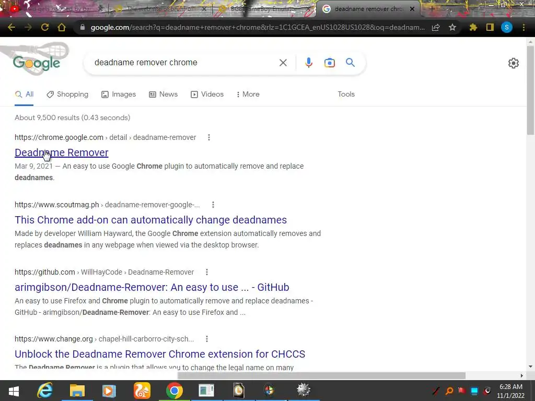
Task: Launch Internet Explorer from the taskbar
Action: [x=45, y=391]
